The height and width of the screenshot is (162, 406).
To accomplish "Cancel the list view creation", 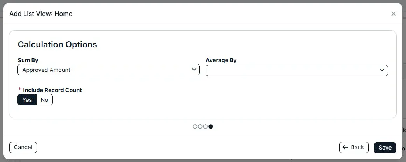I will (23, 148).
